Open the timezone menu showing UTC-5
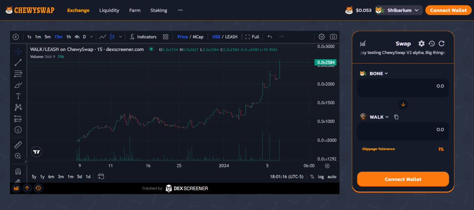 pos(286,177)
